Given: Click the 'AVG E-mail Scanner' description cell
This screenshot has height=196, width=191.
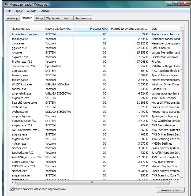Looking at the screenshot, I should (164, 98).
